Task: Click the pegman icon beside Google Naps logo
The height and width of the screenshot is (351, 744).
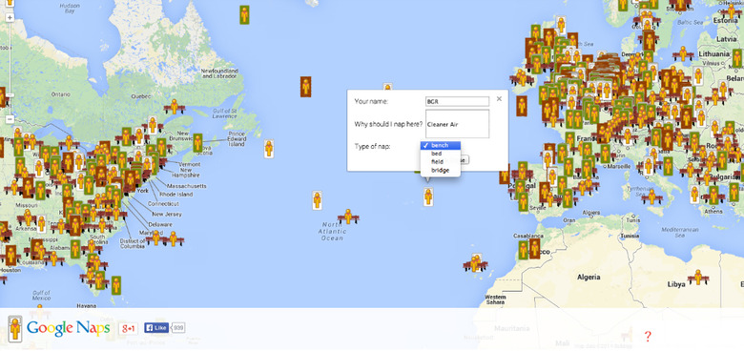Action: (x=15, y=329)
